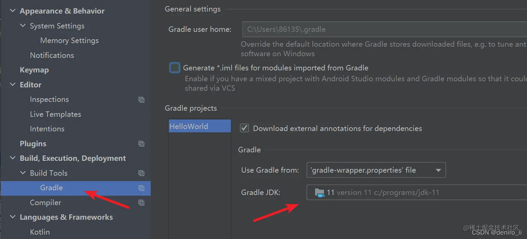The width and height of the screenshot is (527, 239).
Task: Open Compiler settings
Action: (46, 203)
